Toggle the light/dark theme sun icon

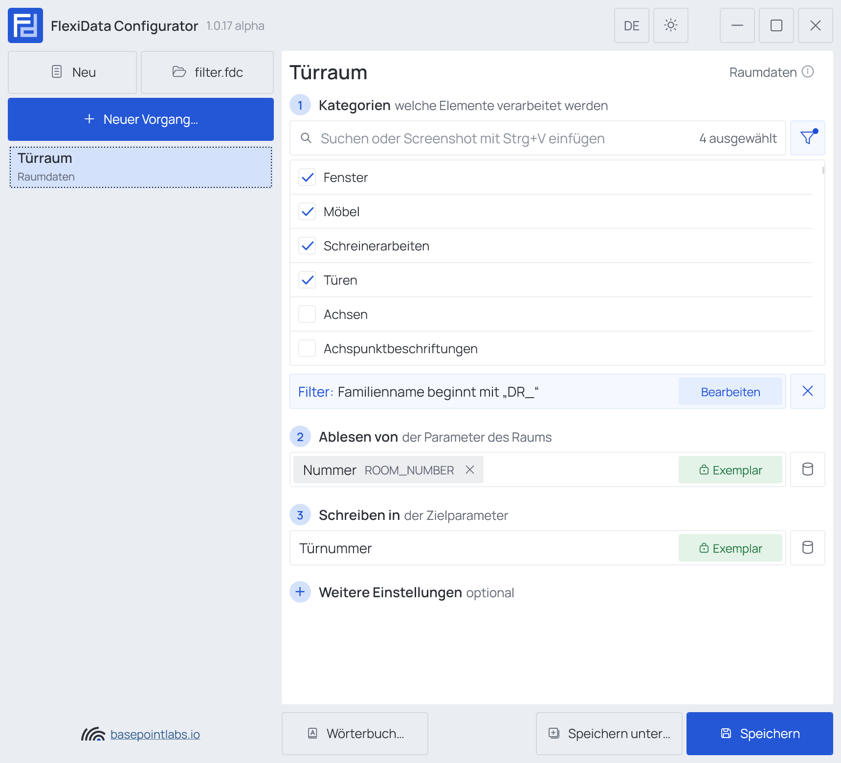671,25
